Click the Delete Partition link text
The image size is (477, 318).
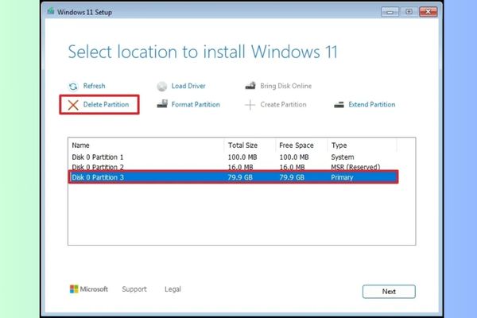[x=106, y=104]
